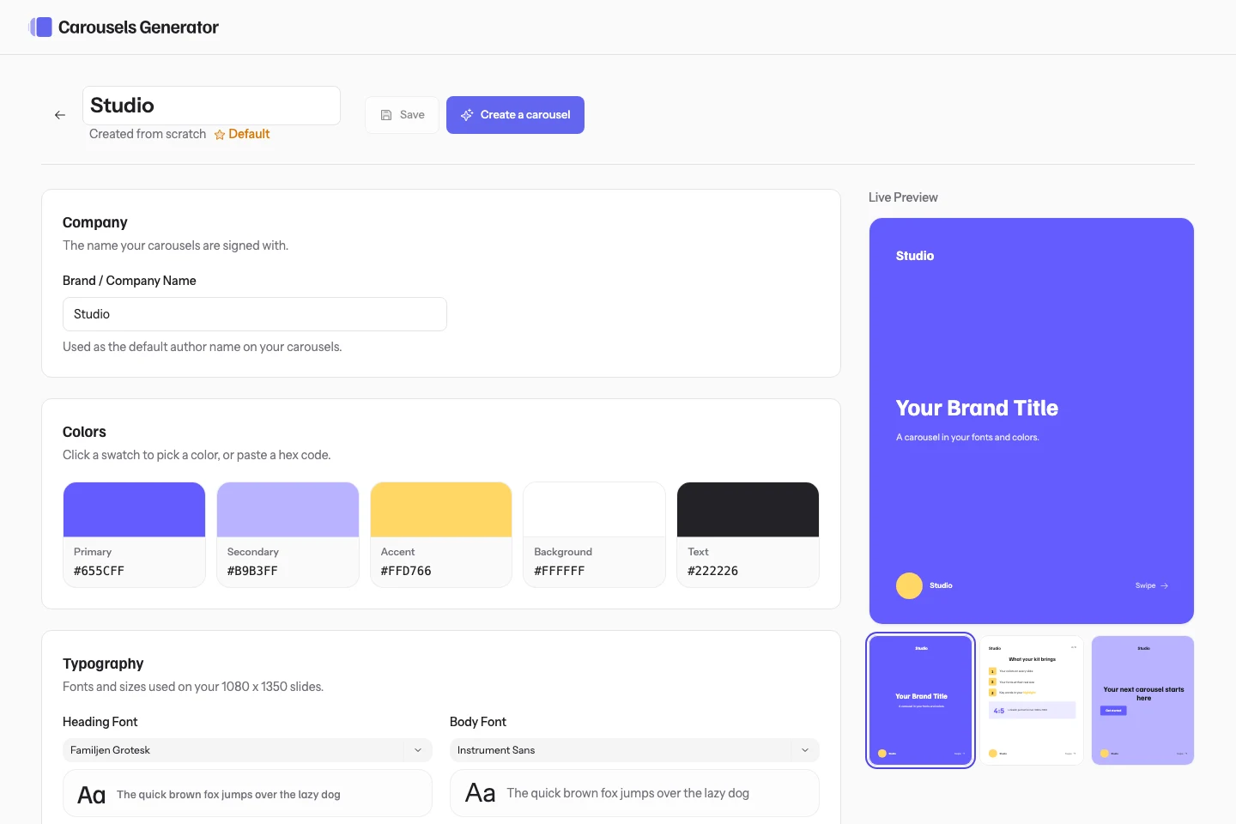Click the Brand / Company Name input
The width and height of the screenshot is (1236, 824).
coord(255,314)
